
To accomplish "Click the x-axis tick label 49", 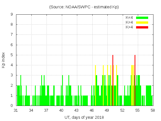I will 107,110.
